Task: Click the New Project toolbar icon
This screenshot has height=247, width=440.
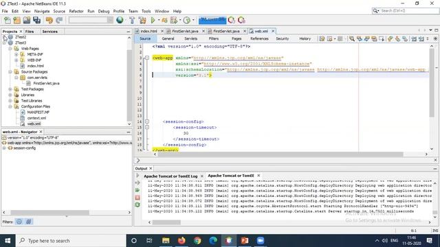Action: (x=16, y=20)
